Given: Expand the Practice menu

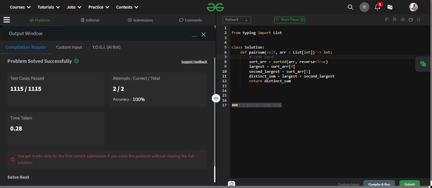Looking at the screenshot, I should coord(99,7).
